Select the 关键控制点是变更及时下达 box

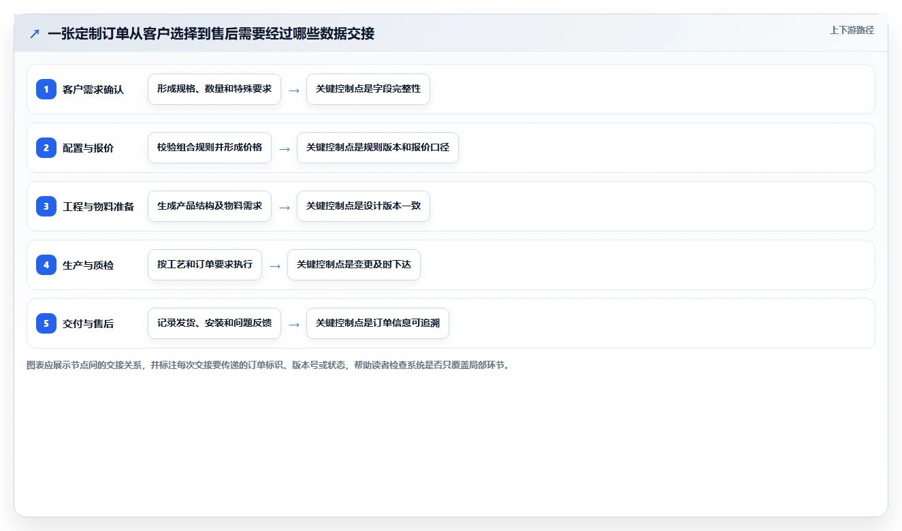[x=354, y=265]
